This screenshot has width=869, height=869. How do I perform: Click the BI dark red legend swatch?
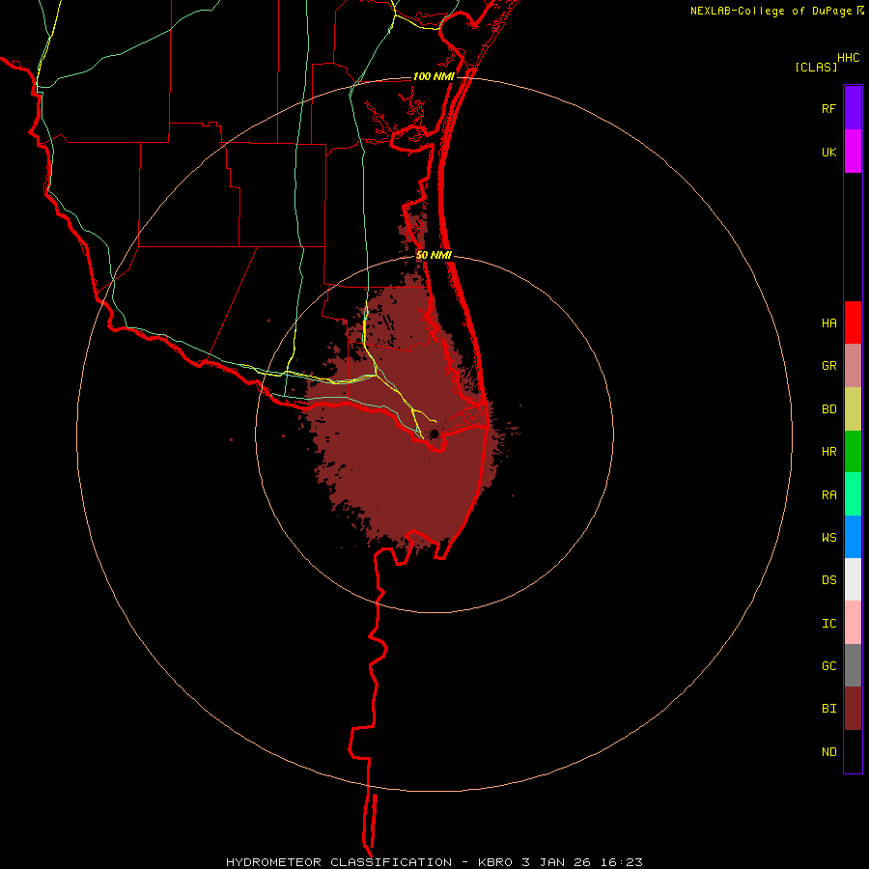coord(853,709)
